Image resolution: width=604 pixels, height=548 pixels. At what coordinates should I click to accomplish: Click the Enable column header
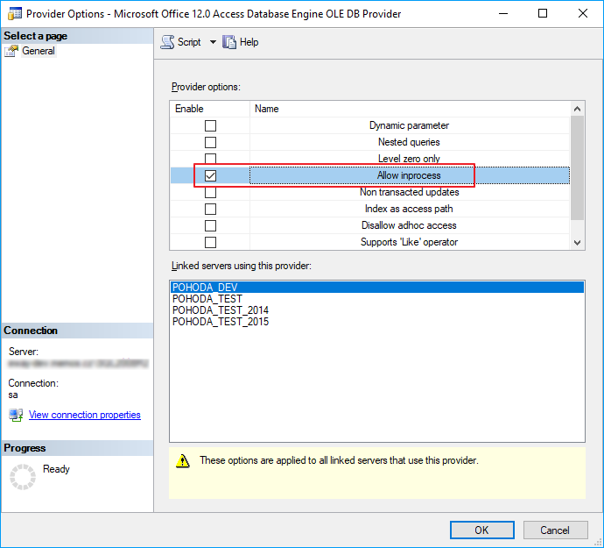pos(210,109)
